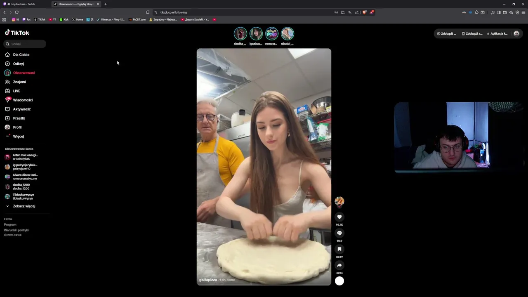Click Prześlij upload option
This screenshot has height=297, width=528.
15,118
